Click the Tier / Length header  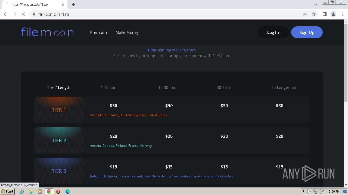pyautogui.click(x=59, y=87)
